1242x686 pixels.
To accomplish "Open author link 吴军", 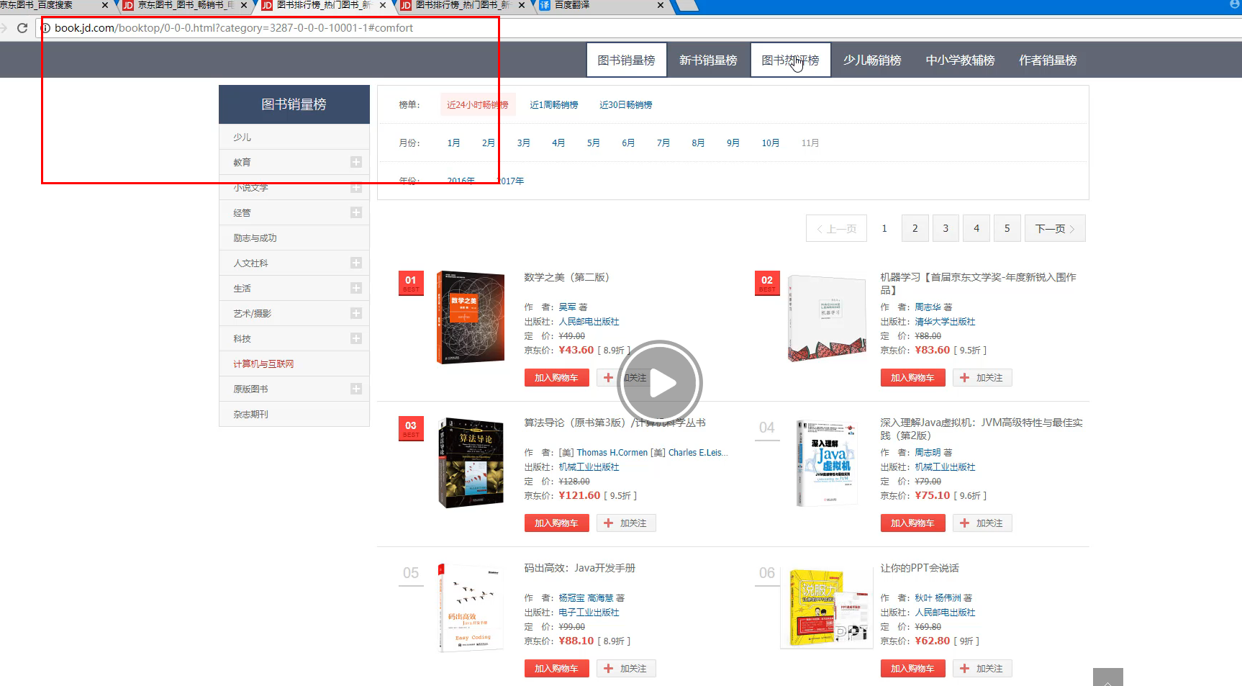I will (x=567, y=307).
